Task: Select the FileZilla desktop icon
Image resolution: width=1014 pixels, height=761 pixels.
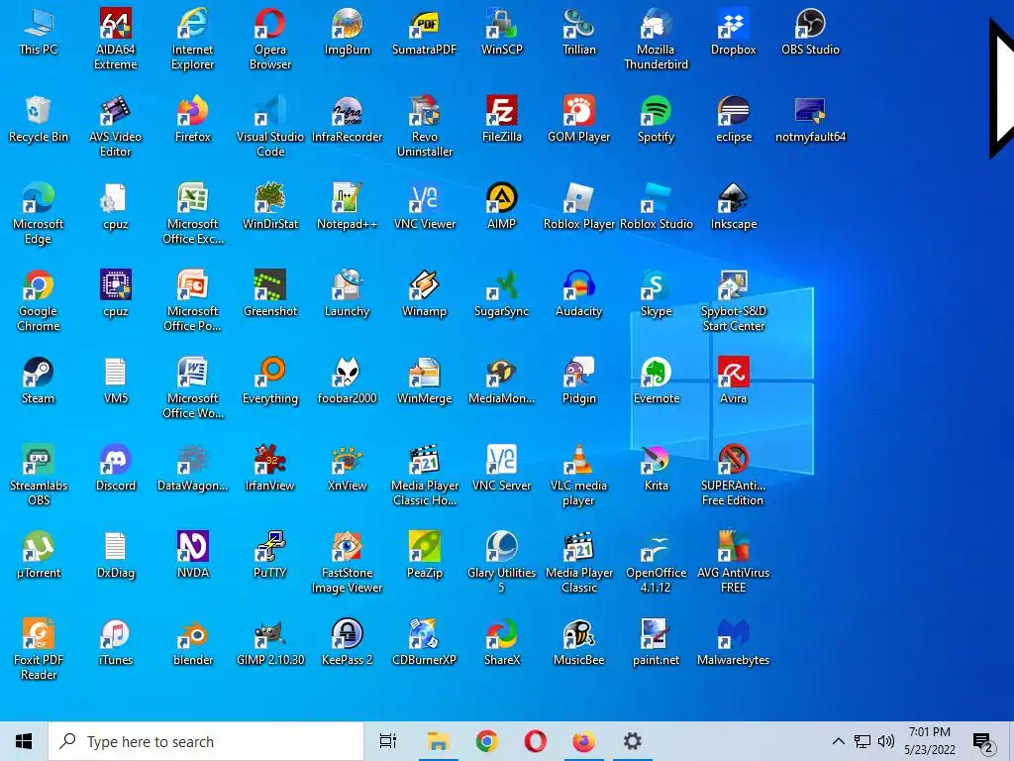Action: [502, 120]
